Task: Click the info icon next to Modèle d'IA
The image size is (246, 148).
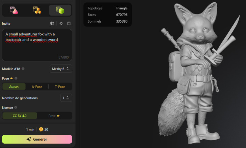Action: tap(23, 69)
